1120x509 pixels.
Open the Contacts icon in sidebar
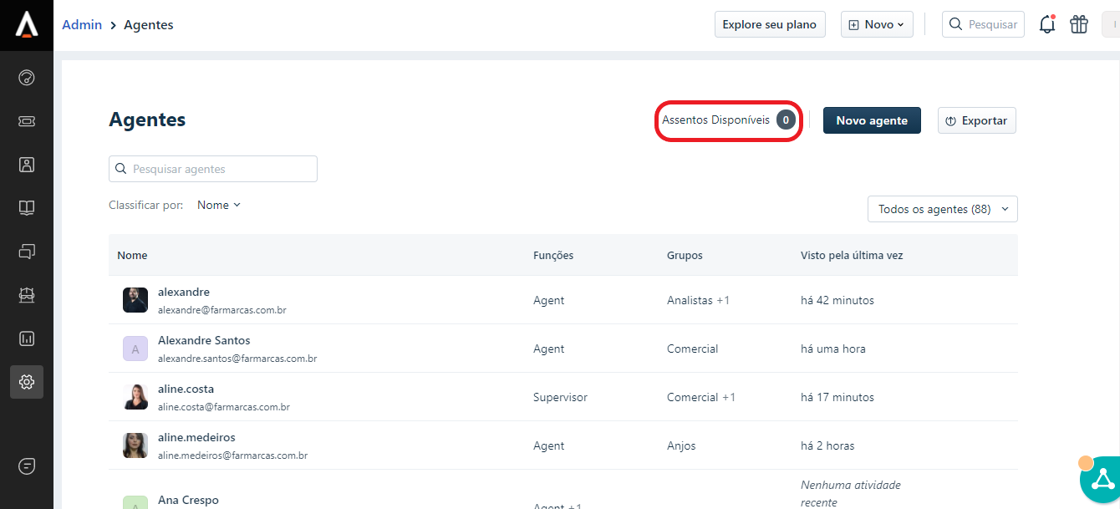pos(27,165)
